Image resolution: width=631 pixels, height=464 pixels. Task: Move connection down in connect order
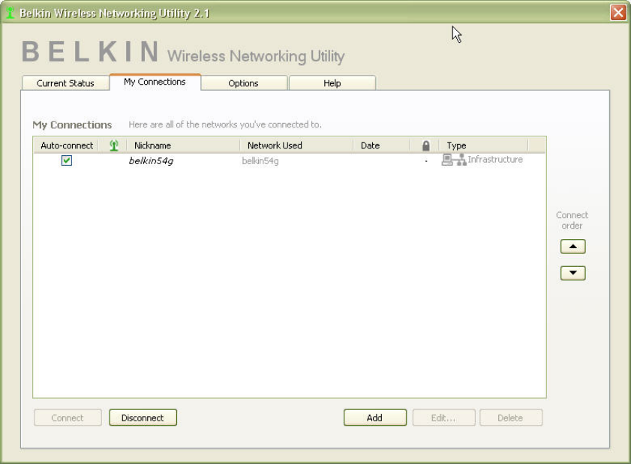pyautogui.click(x=572, y=273)
